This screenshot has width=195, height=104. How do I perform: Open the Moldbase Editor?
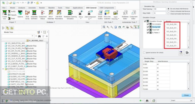(125, 13)
